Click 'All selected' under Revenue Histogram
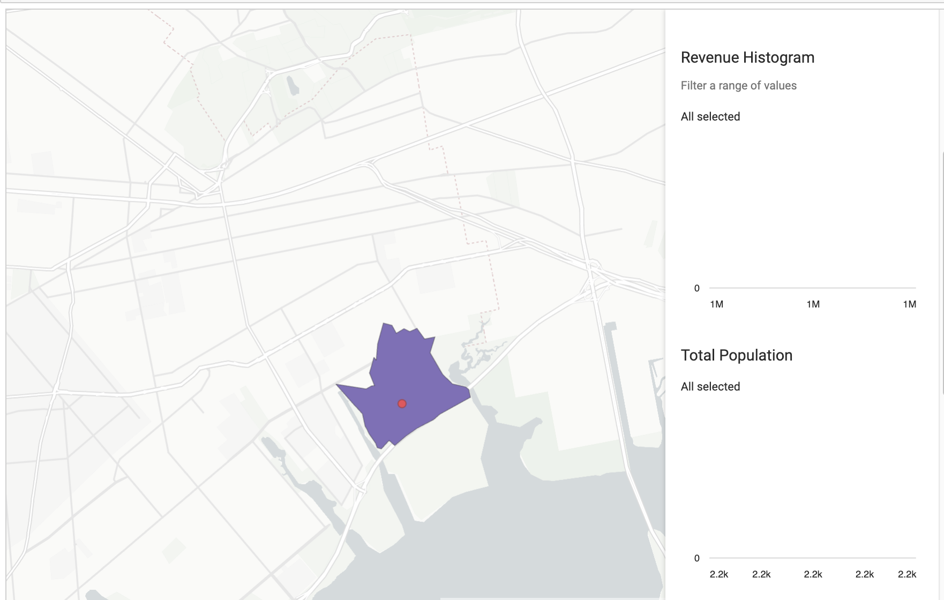The height and width of the screenshot is (600, 944). pyautogui.click(x=710, y=116)
